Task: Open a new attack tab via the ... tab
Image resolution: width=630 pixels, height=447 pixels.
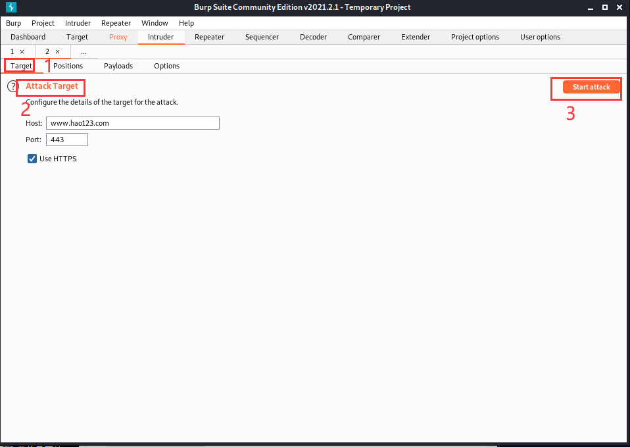Action: [84, 52]
